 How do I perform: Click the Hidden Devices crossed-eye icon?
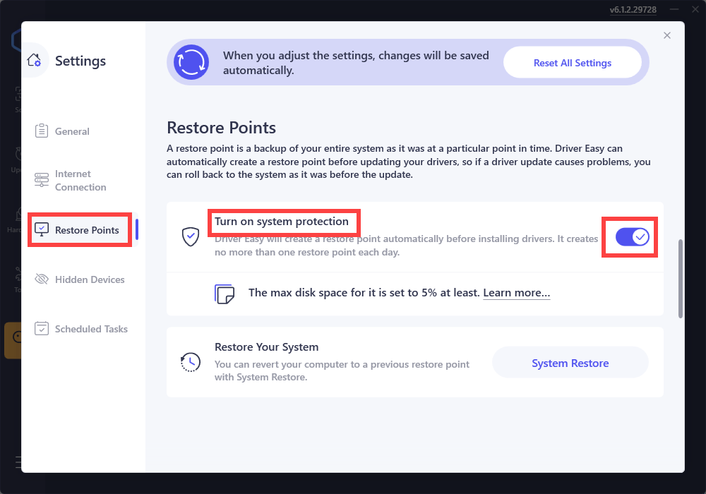coord(42,279)
